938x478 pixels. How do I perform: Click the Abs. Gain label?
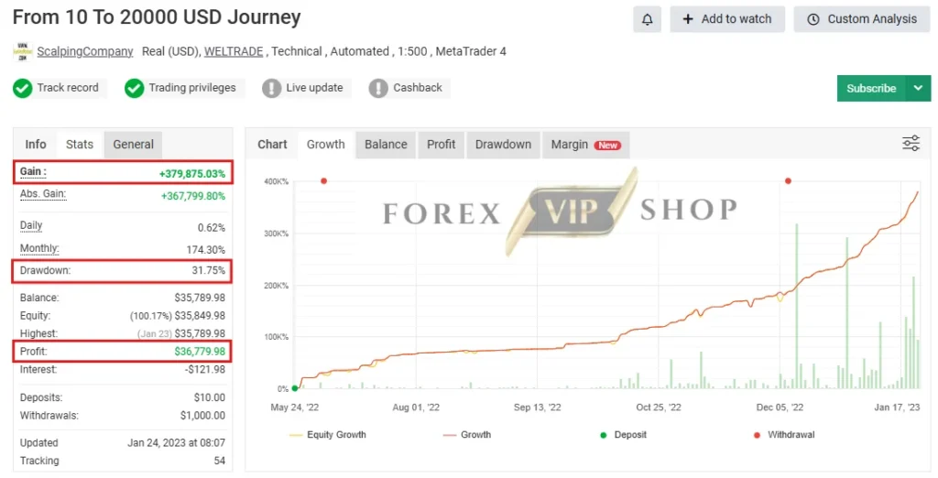pos(43,194)
